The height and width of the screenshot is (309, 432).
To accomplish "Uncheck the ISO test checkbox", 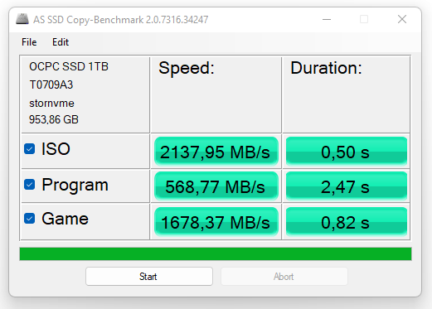I will click(30, 149).
